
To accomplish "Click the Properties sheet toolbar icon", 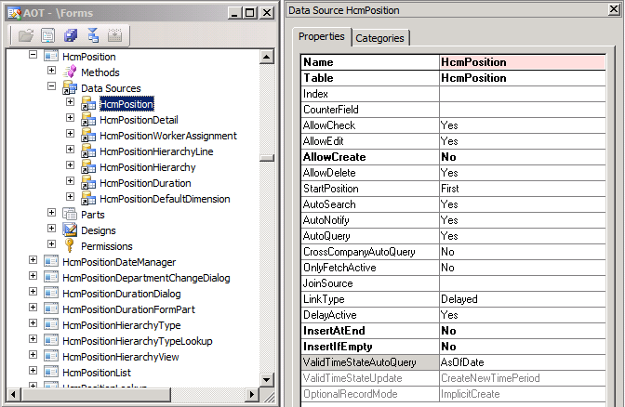I will point(48,36).
